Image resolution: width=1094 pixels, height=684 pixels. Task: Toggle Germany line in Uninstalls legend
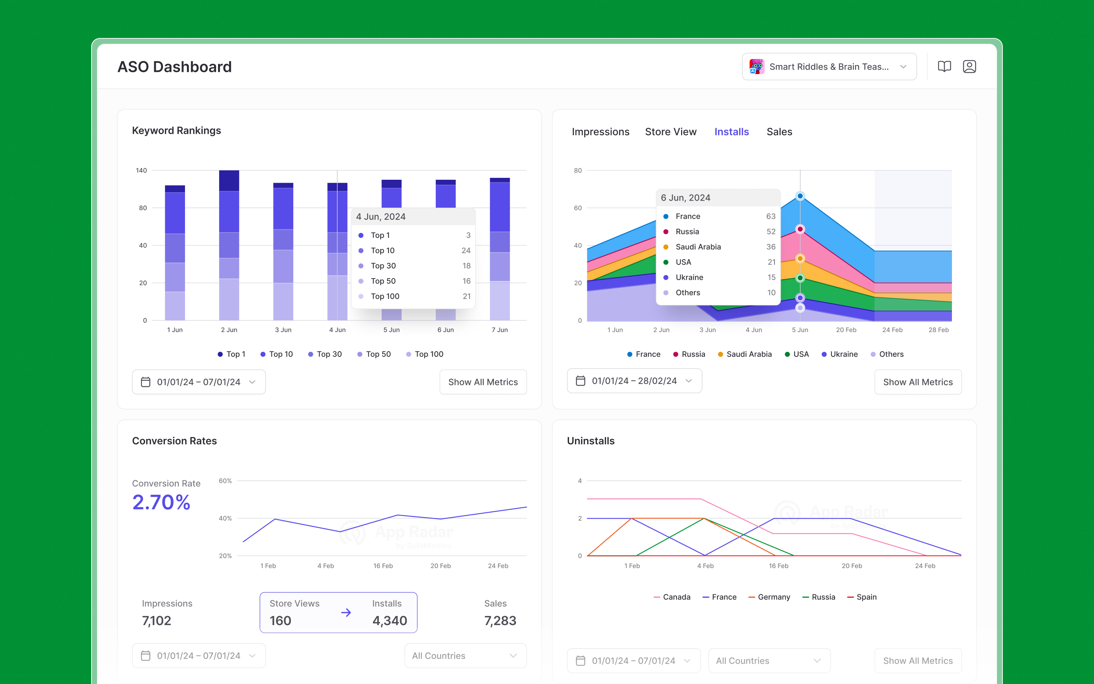(769, 597)
